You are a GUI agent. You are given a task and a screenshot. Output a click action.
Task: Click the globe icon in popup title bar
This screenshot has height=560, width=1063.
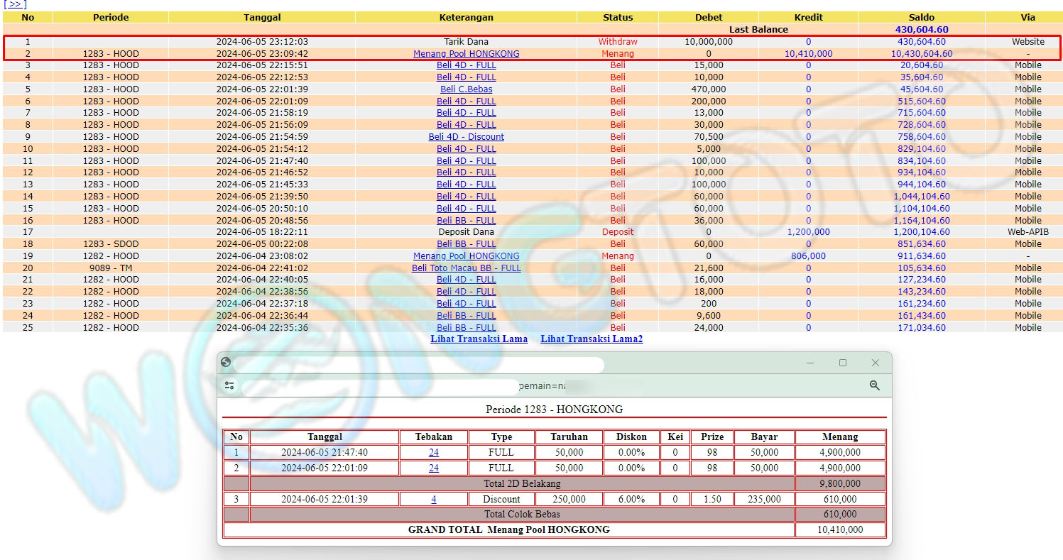point(226,363)
